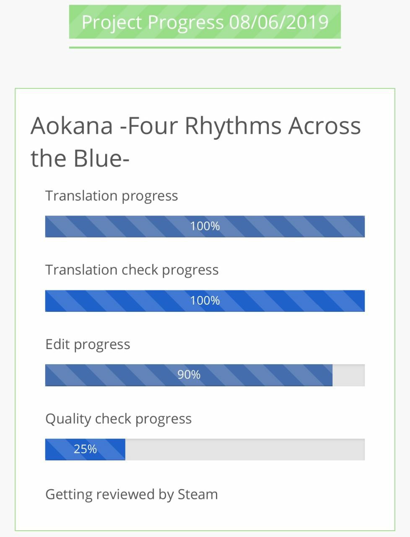This screenshot has height=537, width=410.
Task: Click the date 08/06/2019 in the header
Action: click(x=279, y=22)
